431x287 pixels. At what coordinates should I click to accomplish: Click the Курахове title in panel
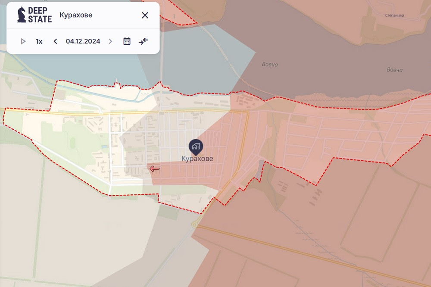pos(76,15)
